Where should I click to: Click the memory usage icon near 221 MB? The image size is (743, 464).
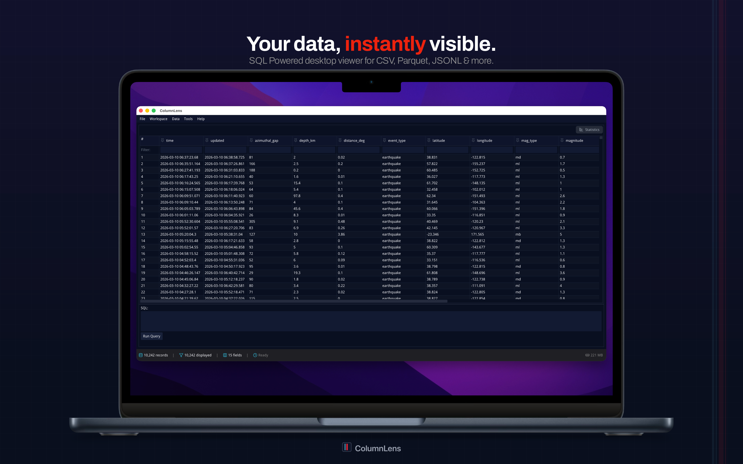click(x=587, y=355)
